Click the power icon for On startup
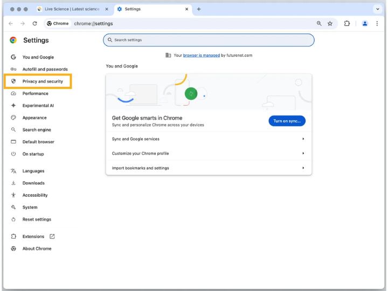388x291 pixels. [x=13, y=154]
